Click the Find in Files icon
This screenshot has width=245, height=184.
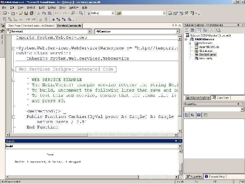[x=119, y=13]
